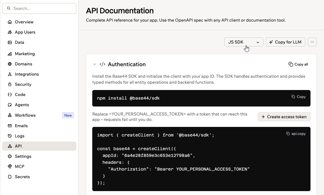Click the copy icon on npm install block
Screen dimensions: 324x195
[x=293, y=97]
